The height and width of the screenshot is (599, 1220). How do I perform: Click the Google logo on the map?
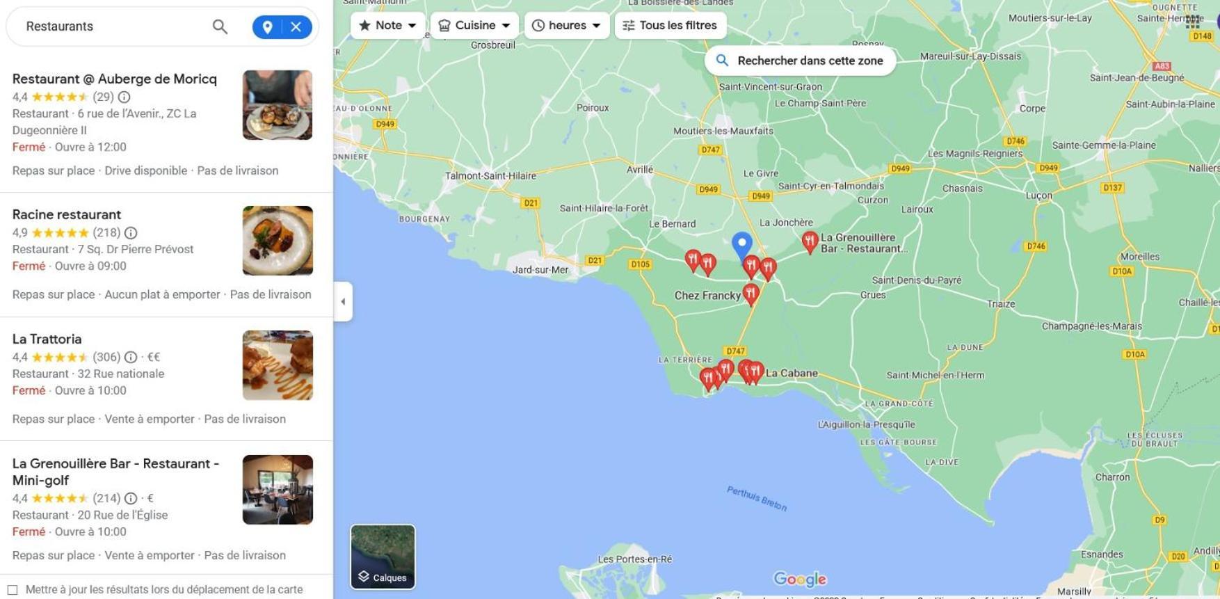(800, 579)
